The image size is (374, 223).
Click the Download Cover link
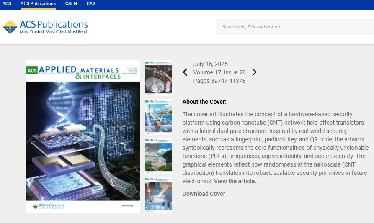click(x=204, y=194)
